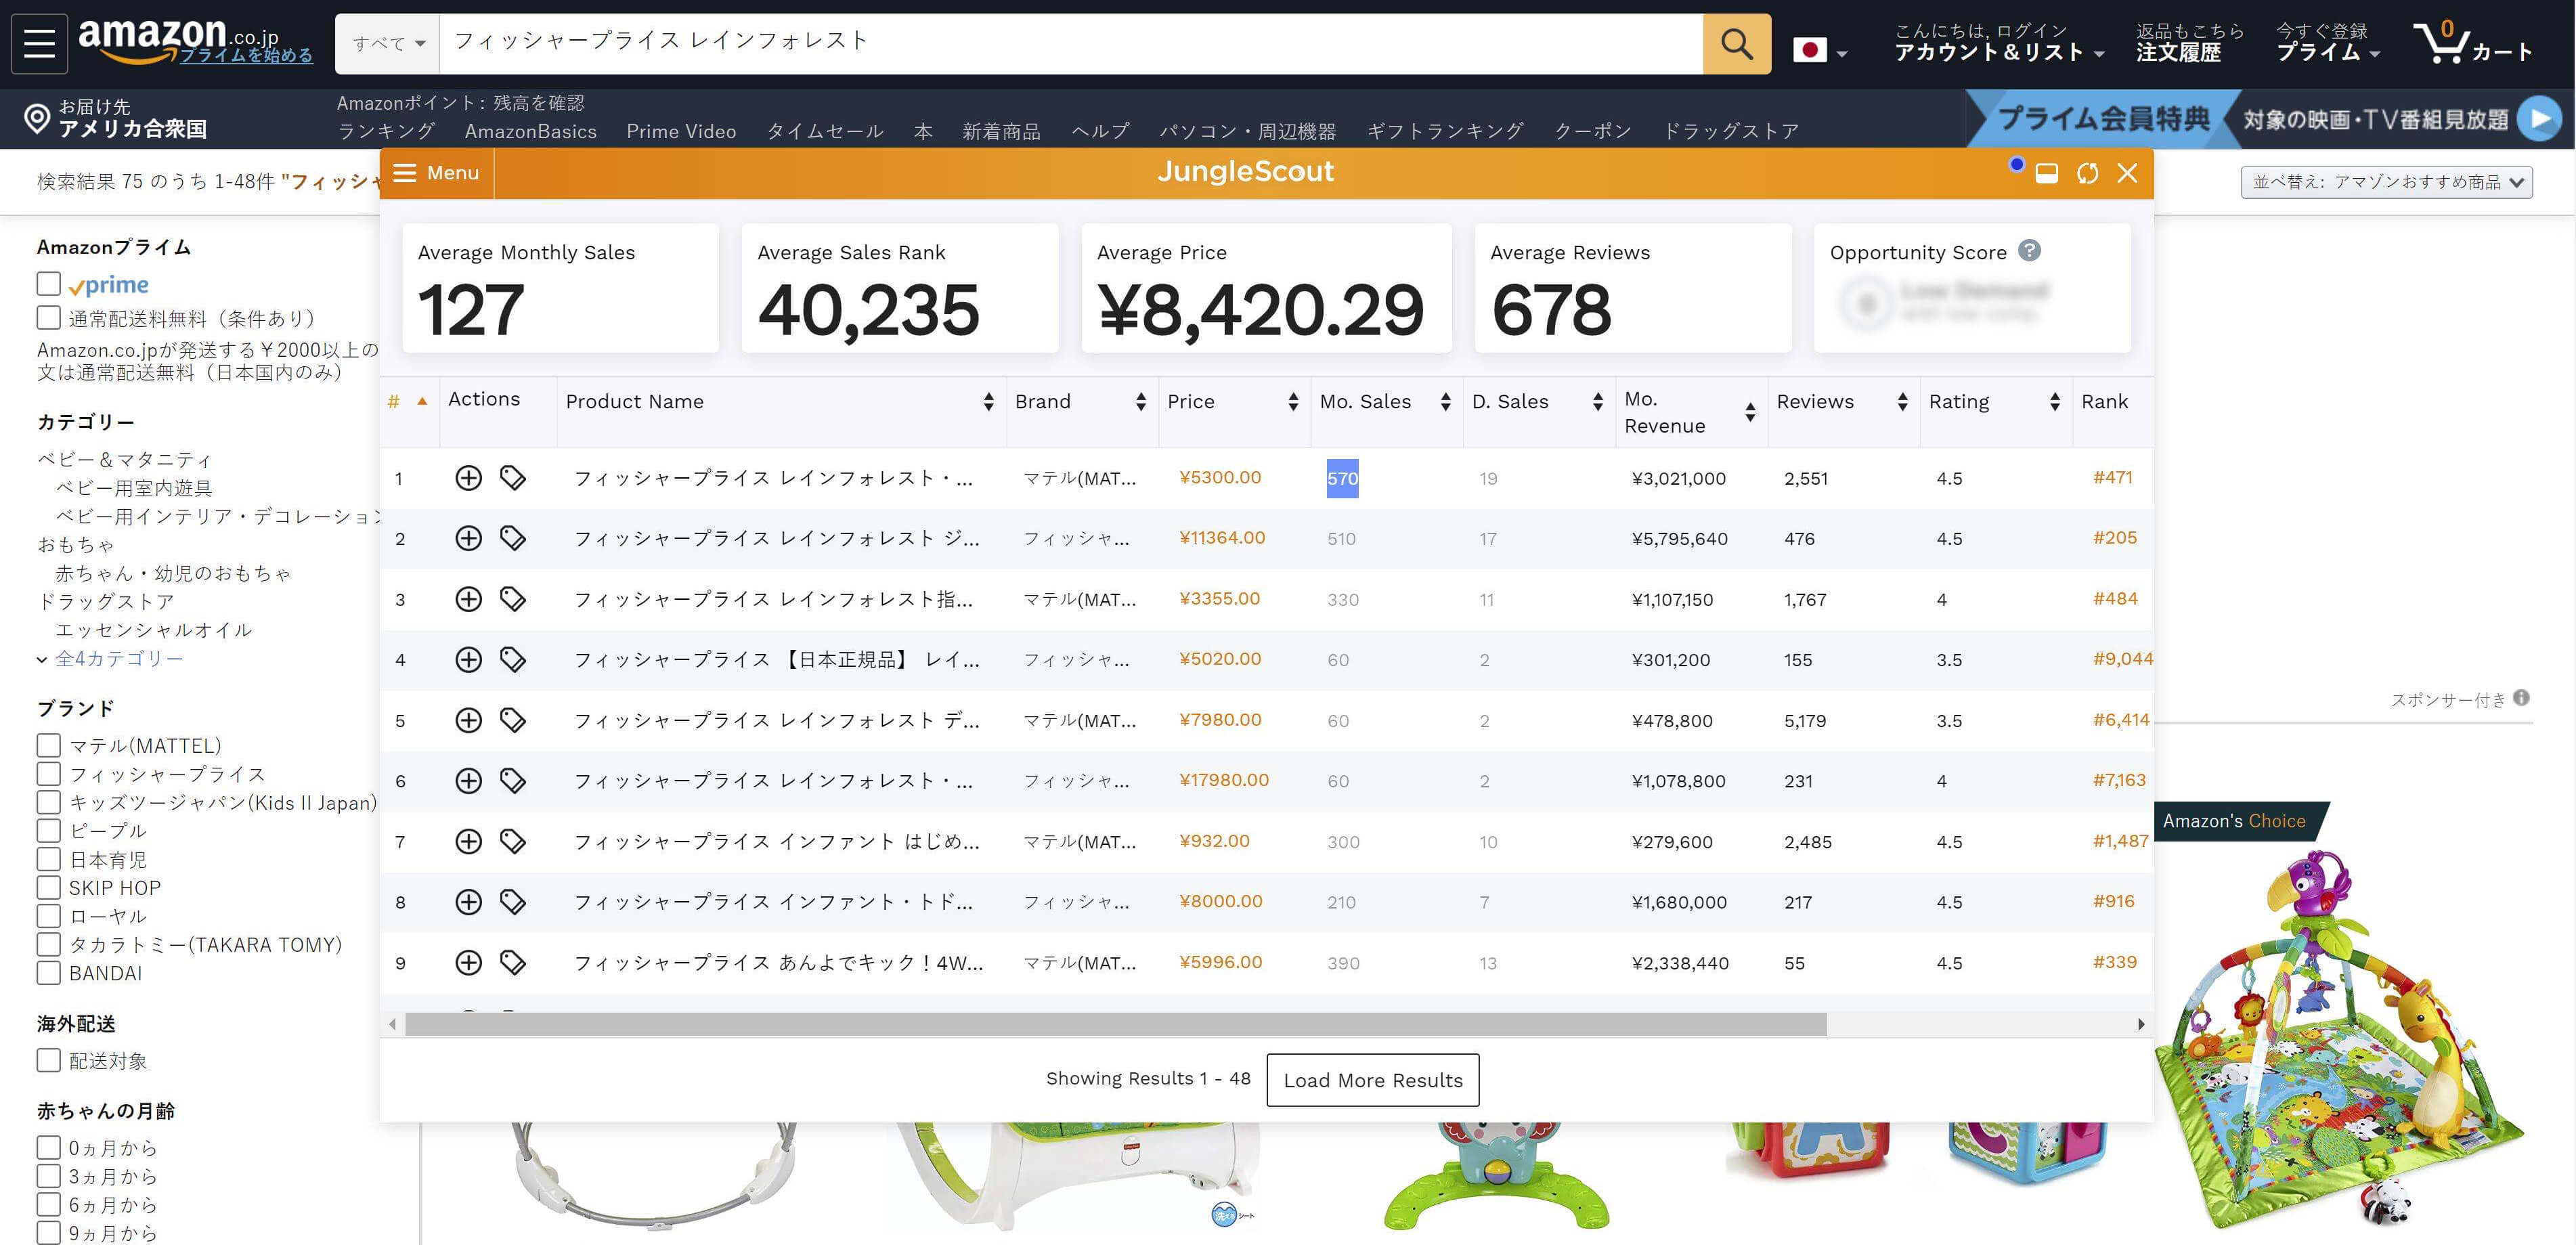Minimize the JungleScout panel icon
2576x1245 pixels.
pyautogui.click(x=2046, y=173)
